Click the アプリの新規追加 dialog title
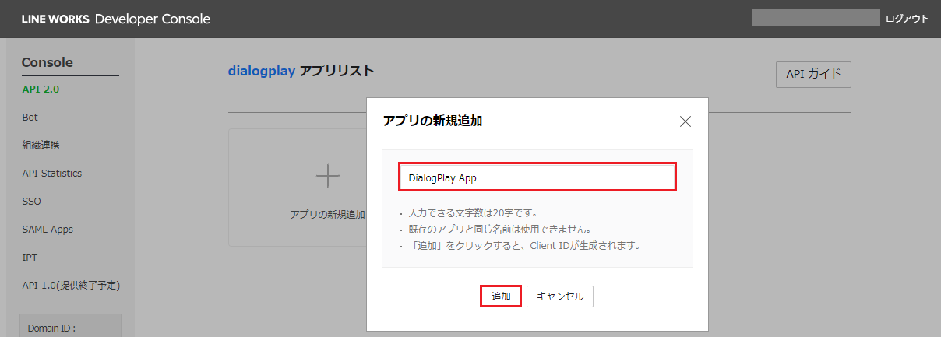 point(432,121)
